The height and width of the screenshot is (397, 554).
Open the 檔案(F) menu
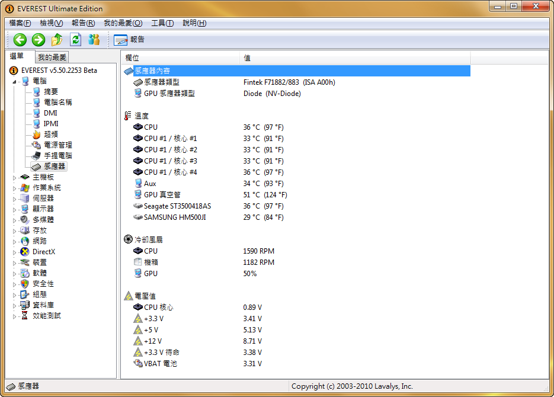click(x=20, y=23)
